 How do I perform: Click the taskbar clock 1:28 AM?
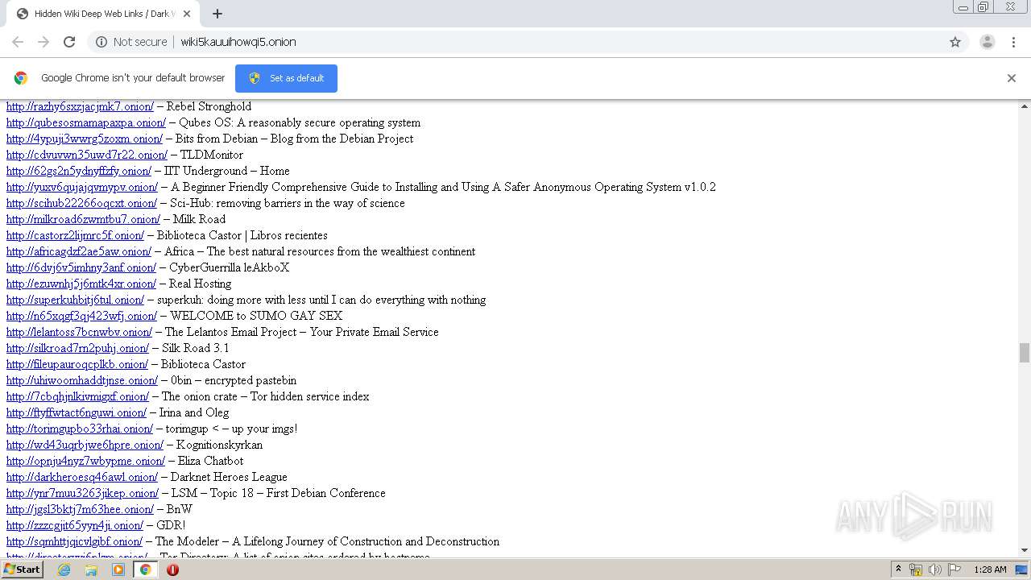tap(990, 570)
